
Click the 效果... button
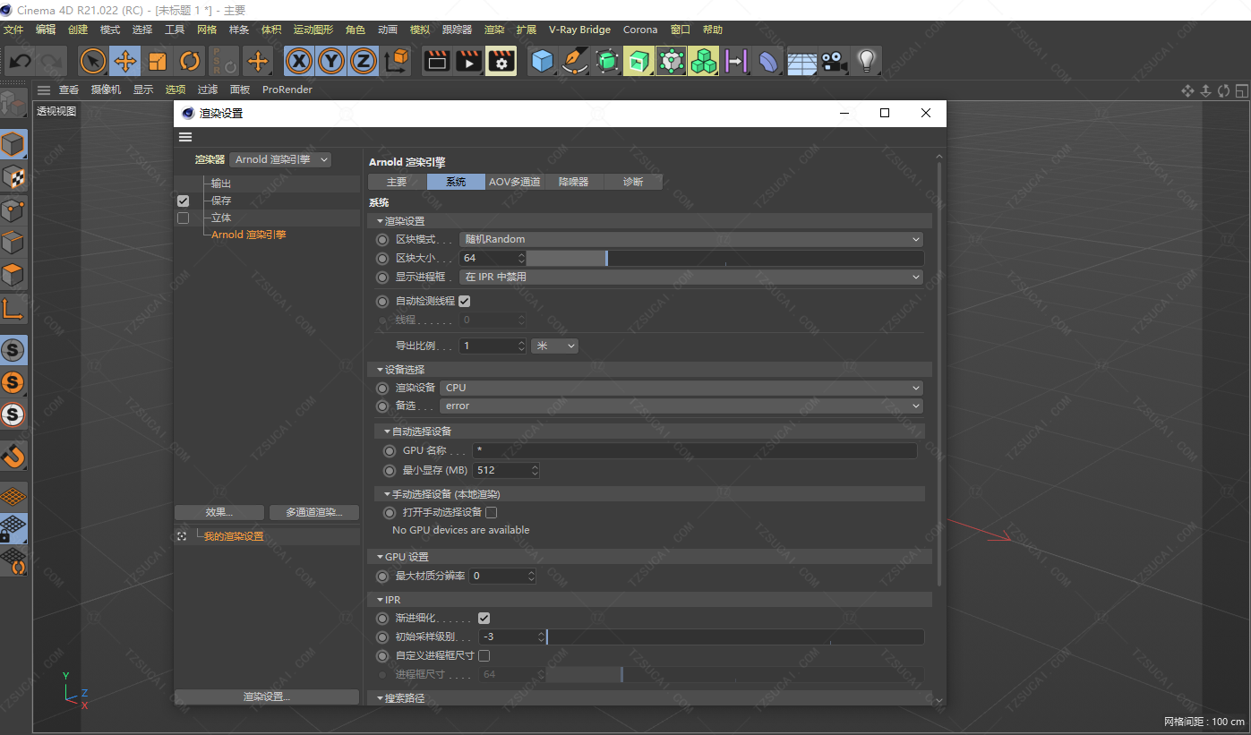219,512
